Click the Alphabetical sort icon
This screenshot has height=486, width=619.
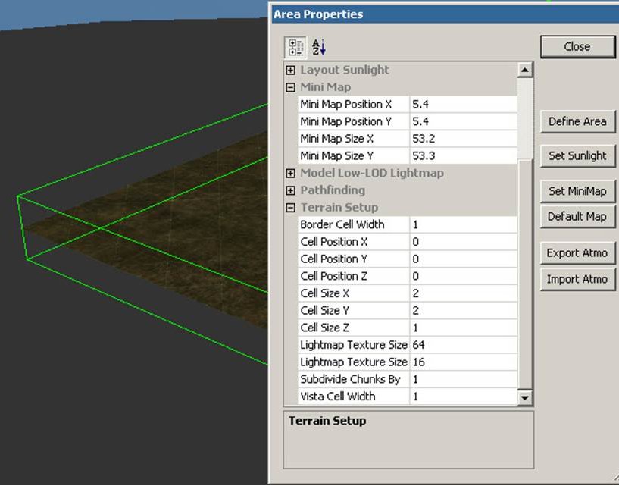pyautogui.click(x=318, y=47)
